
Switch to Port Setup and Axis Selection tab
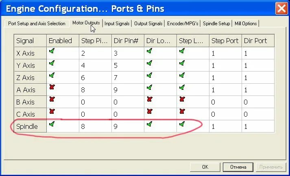pos(37,24)
